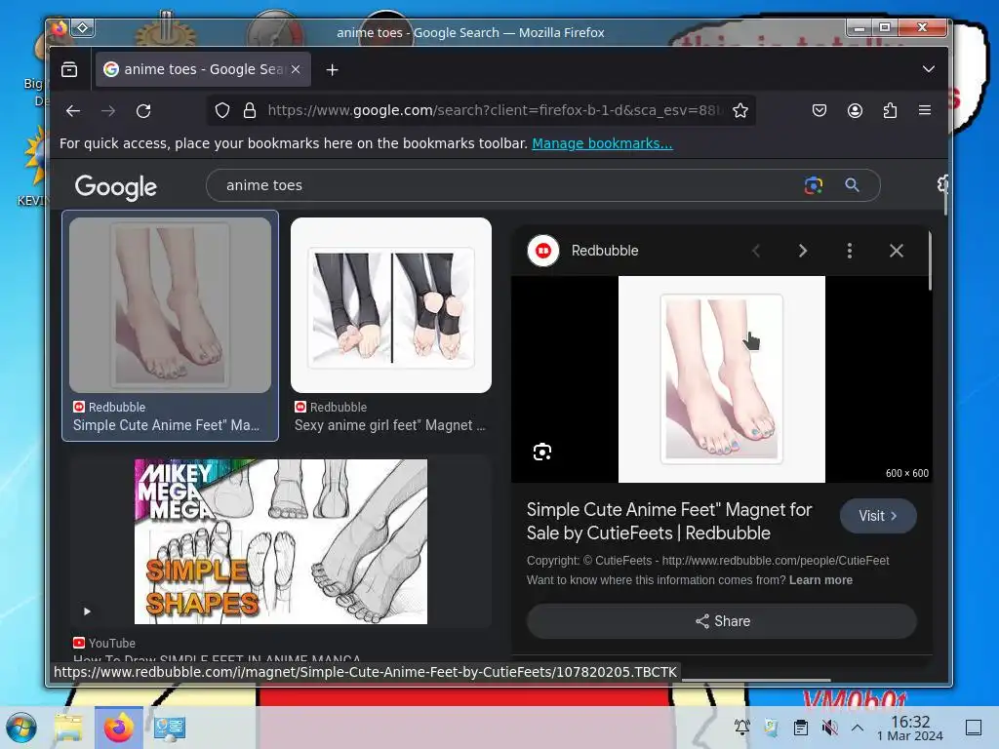The width and height of the screenshot is (999, 749).
Task: Open clipboard tray icon
Action: 801,728
